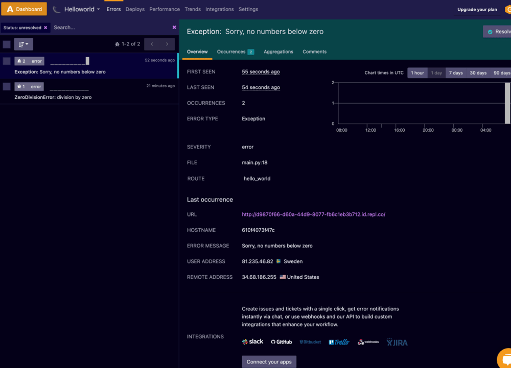Check the ZeroDivisionError item checkbox
Viewport: 511px width, 368px height.
pyautogui.click(x=7, y=85)
